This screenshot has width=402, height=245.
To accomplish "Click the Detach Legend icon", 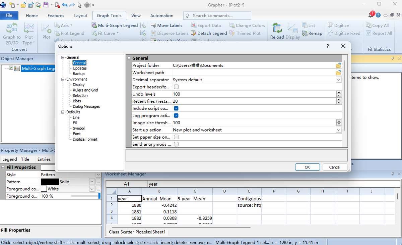I will (x=193, y=33).
